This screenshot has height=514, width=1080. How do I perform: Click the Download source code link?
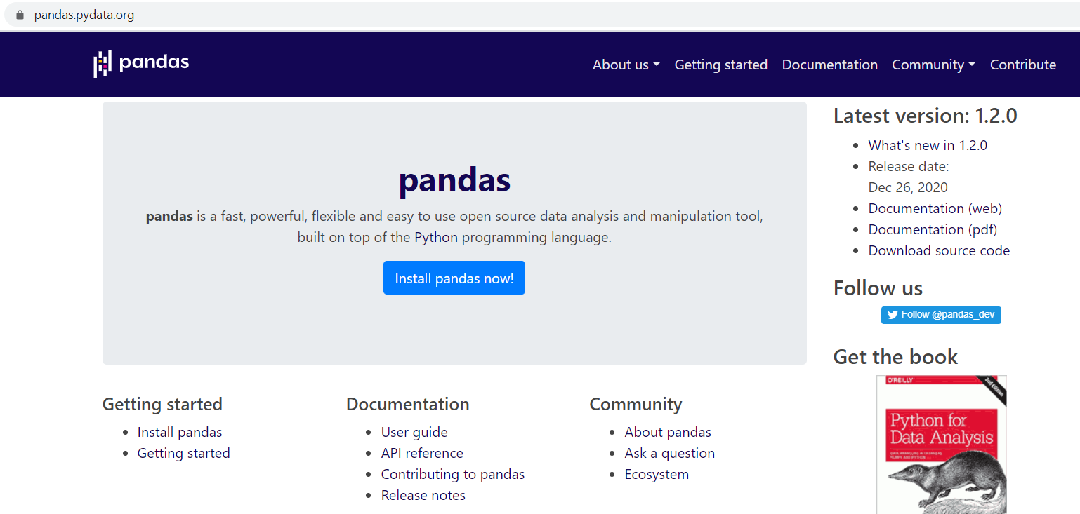point(939,250)
